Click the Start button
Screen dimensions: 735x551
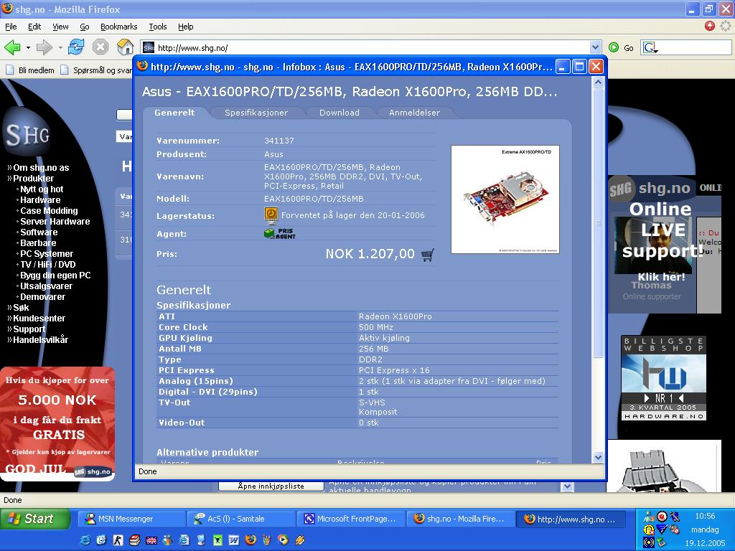pyautogui.click(x=35, y=519)
